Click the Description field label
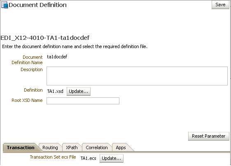Image resolution: width=231 pixels, height=166 pixels. (x=32, y=69)
